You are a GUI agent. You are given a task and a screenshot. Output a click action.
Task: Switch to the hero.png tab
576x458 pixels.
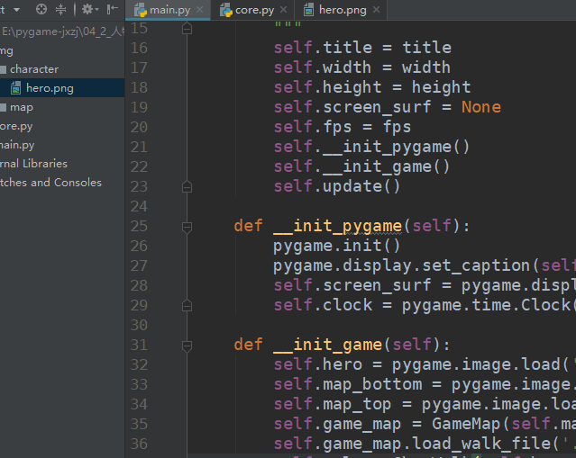(343, 11)
